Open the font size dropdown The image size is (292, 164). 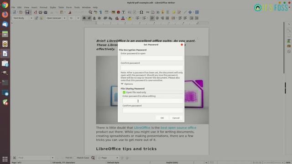click(x=78, y=18)
